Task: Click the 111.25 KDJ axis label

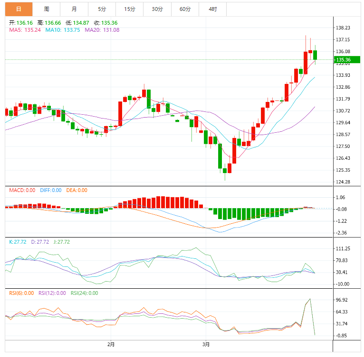Action: tap(343, 248)
